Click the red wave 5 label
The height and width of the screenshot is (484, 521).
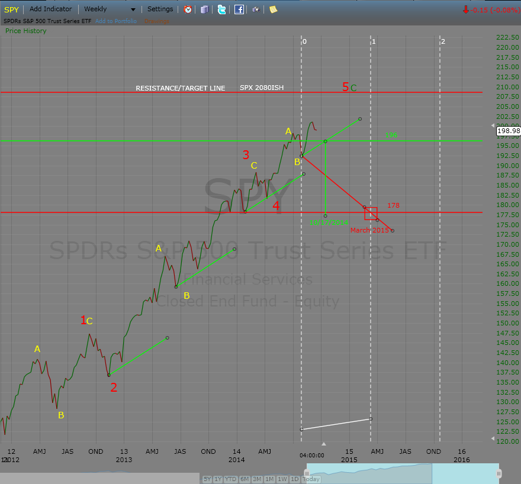(346, 87)
